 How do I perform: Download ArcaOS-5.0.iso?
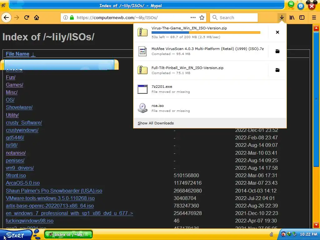click(22, 183)
